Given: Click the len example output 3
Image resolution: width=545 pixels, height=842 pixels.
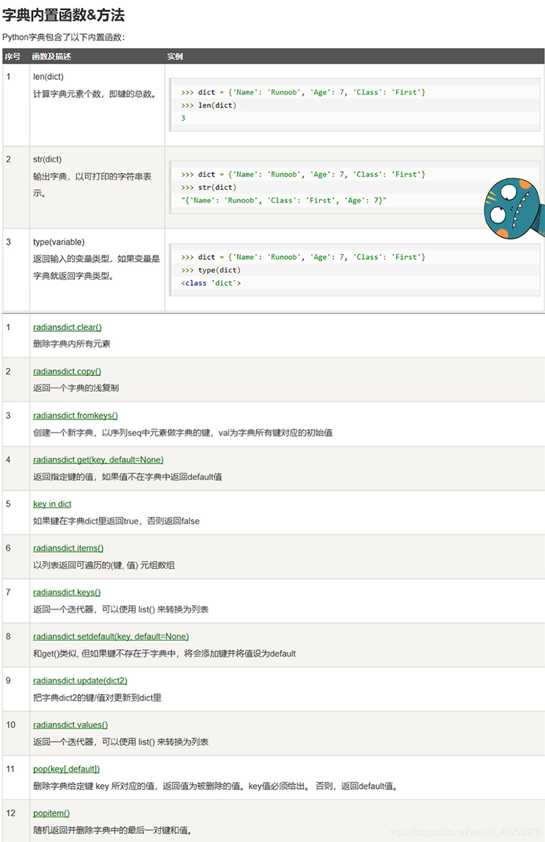Looking at the screenshot, I should (183, 118).
